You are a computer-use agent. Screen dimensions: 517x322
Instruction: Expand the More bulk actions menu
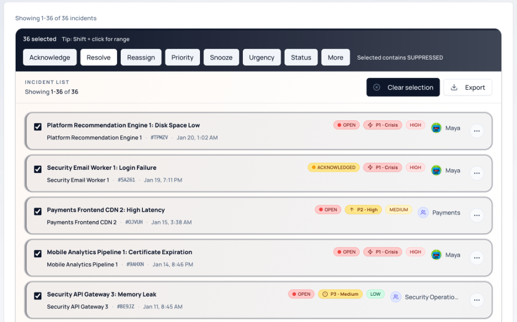coord(335,58)
